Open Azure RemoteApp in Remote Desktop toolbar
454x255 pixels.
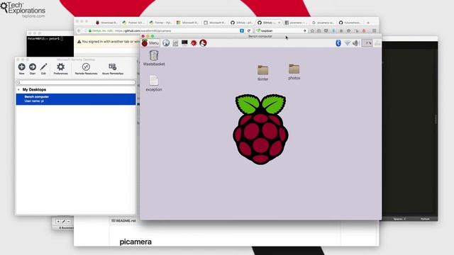[113, 69]
